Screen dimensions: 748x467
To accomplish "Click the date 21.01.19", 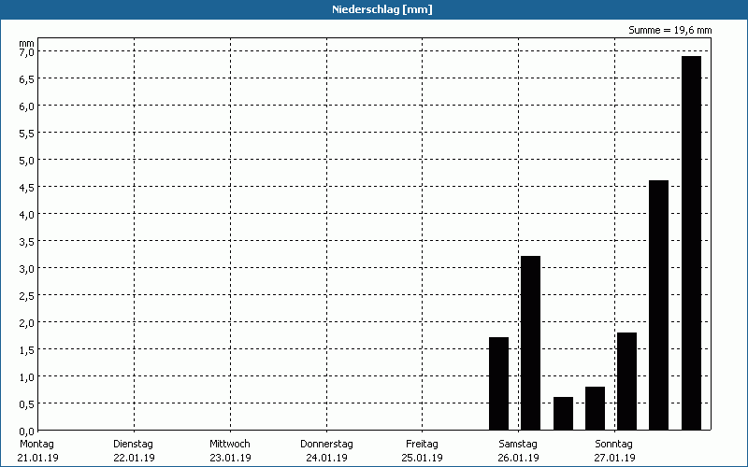I will (37, 458).
